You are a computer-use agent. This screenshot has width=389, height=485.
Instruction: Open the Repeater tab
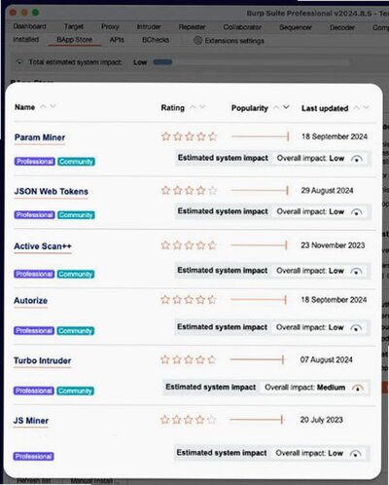point(192,27)
